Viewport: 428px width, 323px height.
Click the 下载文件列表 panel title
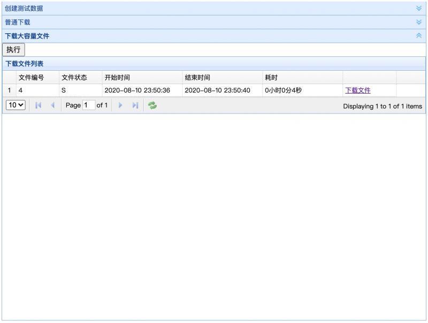[24, 64]
